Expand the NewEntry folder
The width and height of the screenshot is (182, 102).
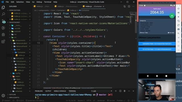(x=20, y=85)
